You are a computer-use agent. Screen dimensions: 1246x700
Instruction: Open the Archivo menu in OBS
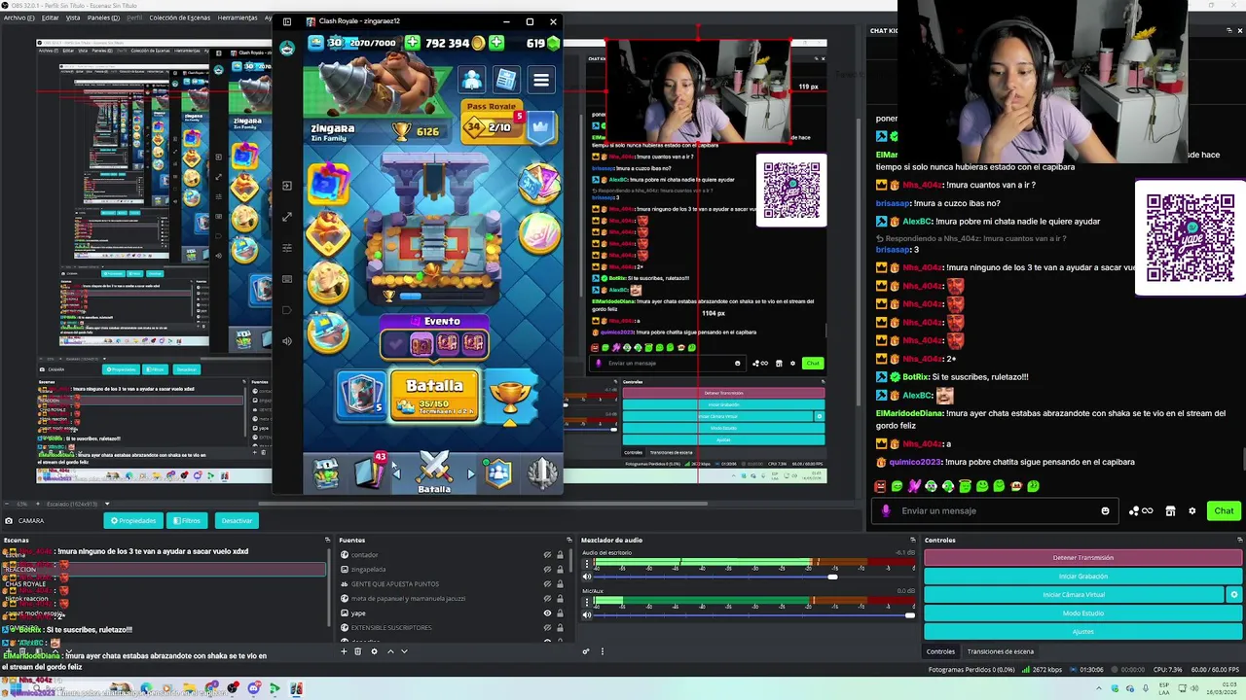coord(18,17)
